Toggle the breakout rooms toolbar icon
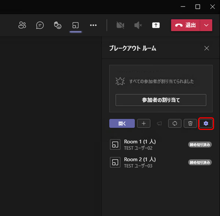Image resolution: width=220 pixels, height=216 pixels. 76,25
